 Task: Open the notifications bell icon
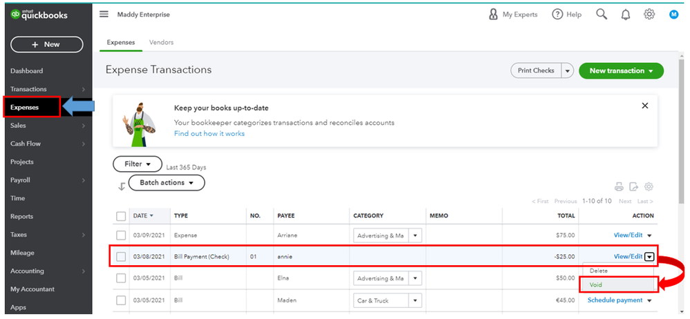point(625,14)
